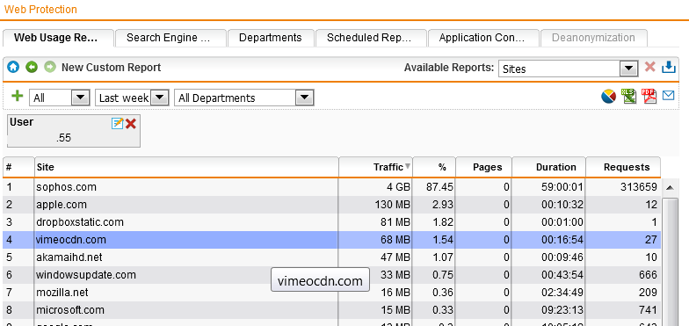Select the akamaihd.net site entry
The image size is (689, 326).
coord(69,257)
